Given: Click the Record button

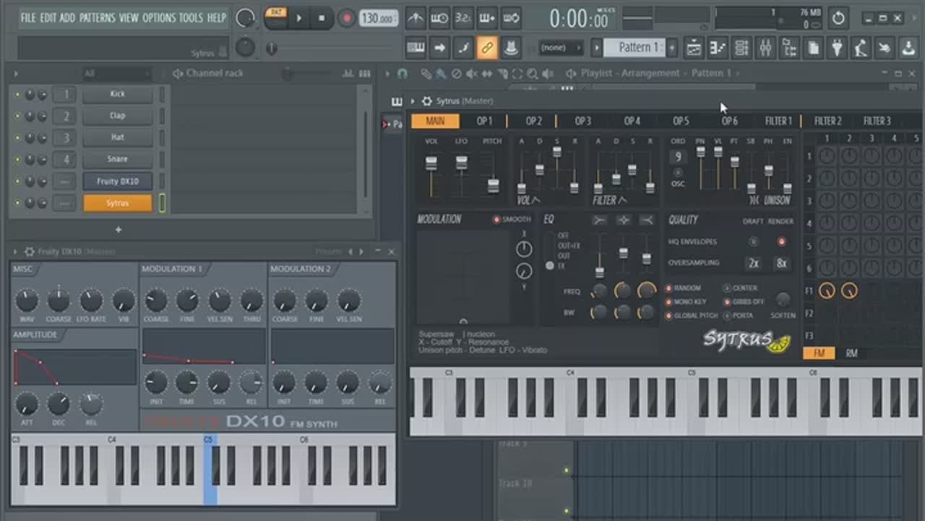Looking at the screenshot, I should pos(347,18).
